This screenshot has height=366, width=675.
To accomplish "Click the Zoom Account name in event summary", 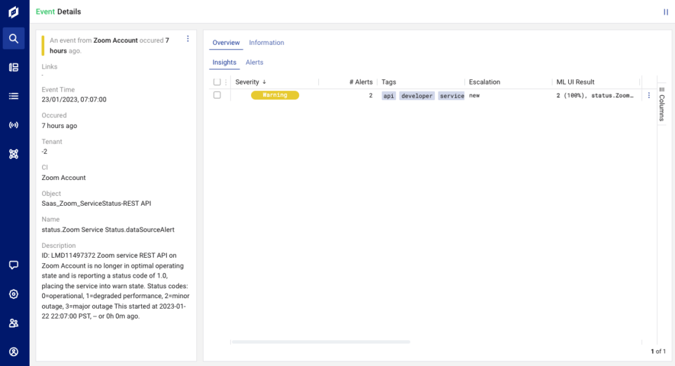I will click(x=116, y=40).
